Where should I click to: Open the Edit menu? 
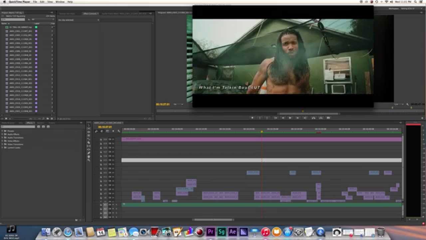coord(42,2)
